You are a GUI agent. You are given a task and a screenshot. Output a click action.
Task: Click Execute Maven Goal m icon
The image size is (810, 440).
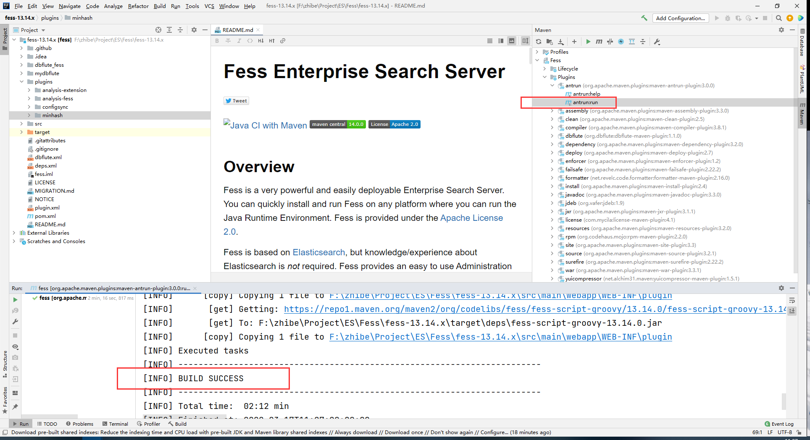pyautogui.click(x=599, y=42)
